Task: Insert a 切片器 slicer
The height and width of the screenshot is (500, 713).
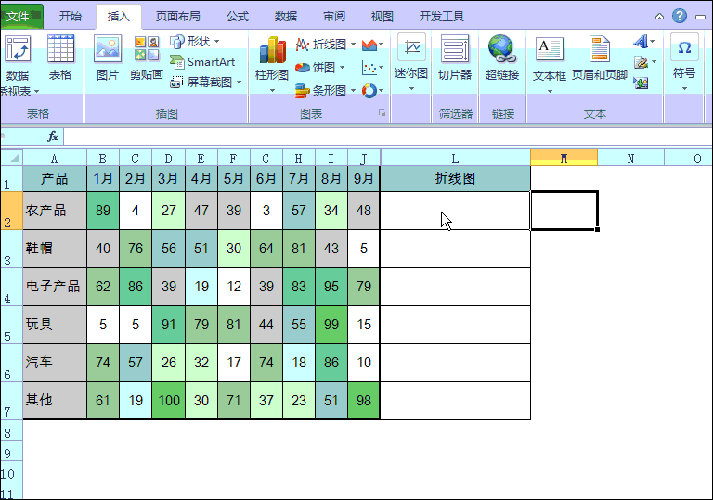Action: pyautogui.click(x=455, y=49)
